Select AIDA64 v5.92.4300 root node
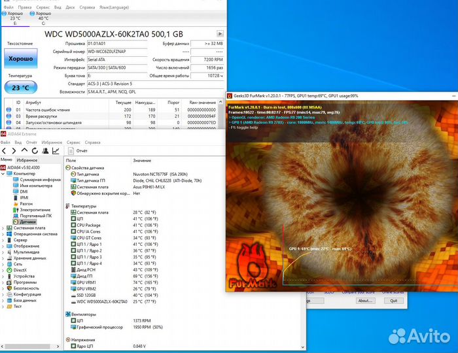The height and width of the screenshot is (353, 458). 20,167
